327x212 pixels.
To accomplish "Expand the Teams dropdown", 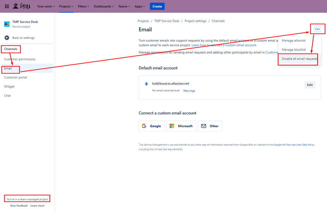I will tap(124, 6).
